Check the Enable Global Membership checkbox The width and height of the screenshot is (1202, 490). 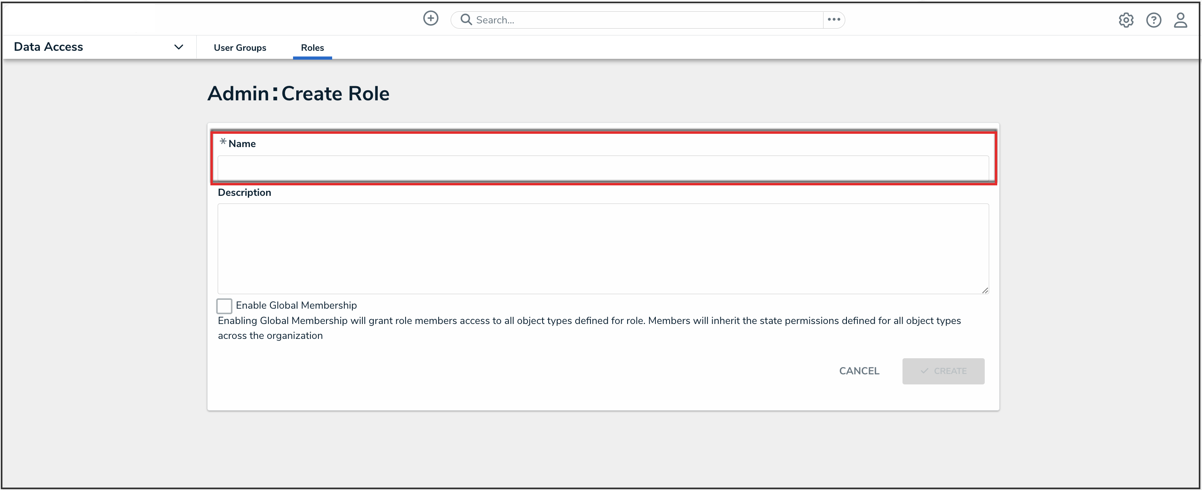(224, 306)
